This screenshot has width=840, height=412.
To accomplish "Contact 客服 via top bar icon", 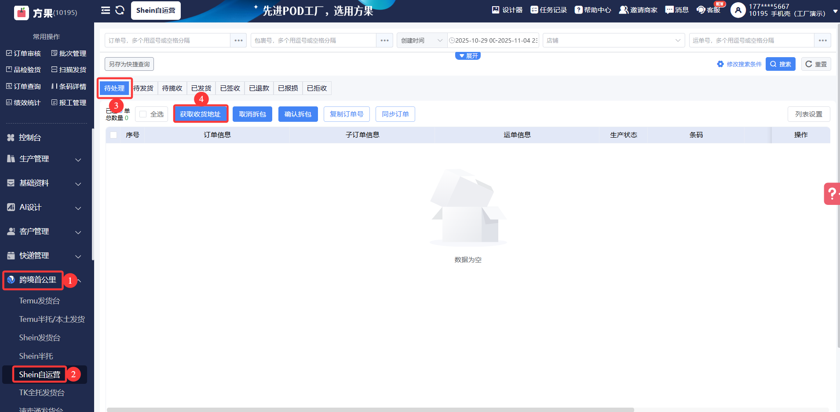I will (x=709, y=11).
